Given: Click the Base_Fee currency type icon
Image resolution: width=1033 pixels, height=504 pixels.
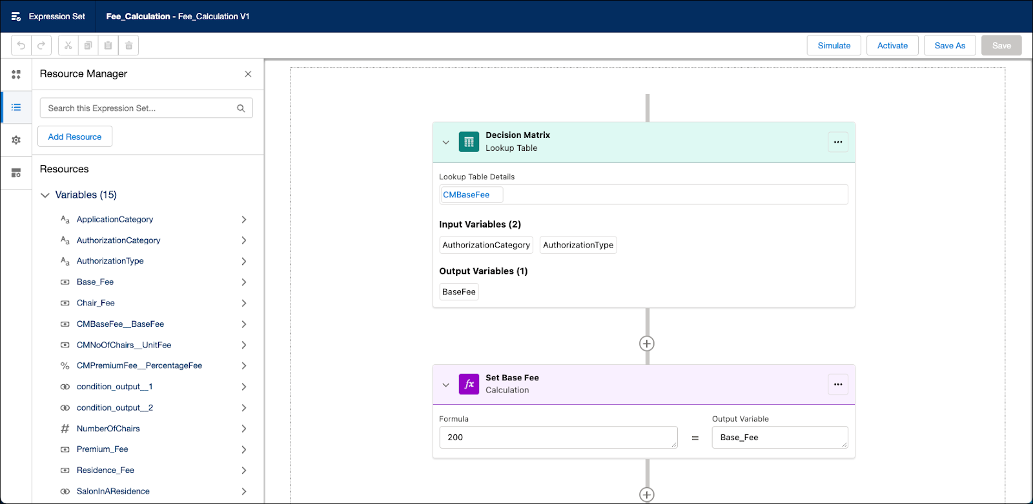Looking at the screenshot, I should 65,282.
